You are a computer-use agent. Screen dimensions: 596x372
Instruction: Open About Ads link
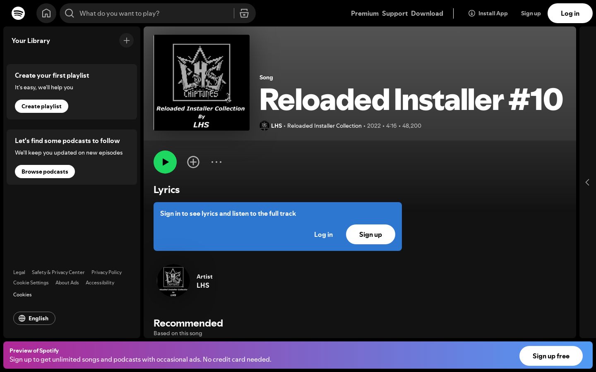[x=67, y=283]
